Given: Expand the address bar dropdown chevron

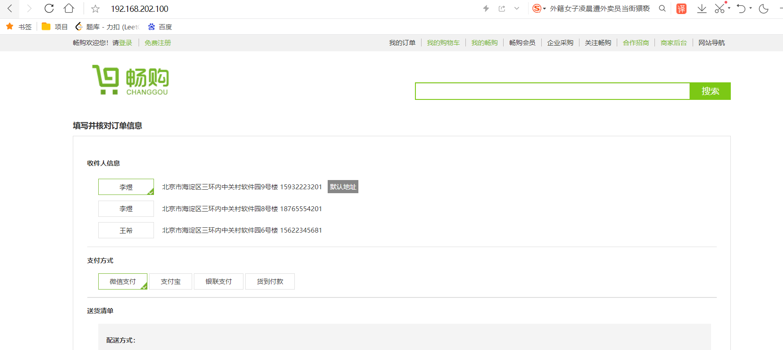Looking at the screenshot, I should click(x=517, y=8).
